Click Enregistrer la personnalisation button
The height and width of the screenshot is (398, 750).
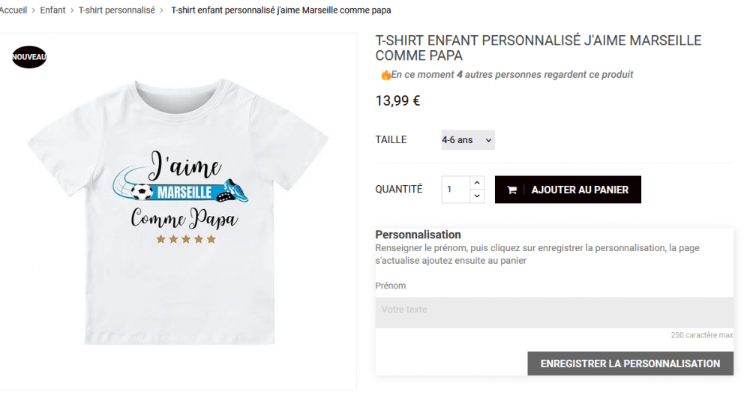click(x=630, y=364)
